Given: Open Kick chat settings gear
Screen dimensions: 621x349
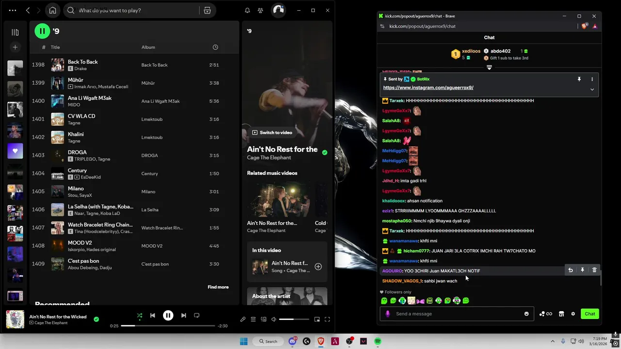Looking at the screenshot, I should click(x=573, y=314).
